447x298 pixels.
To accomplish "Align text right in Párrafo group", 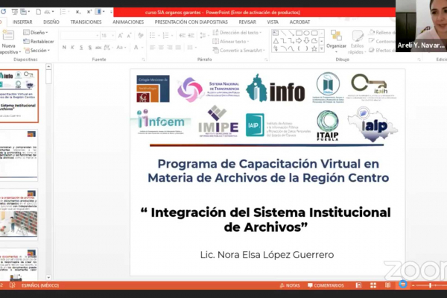I will 170,48.
